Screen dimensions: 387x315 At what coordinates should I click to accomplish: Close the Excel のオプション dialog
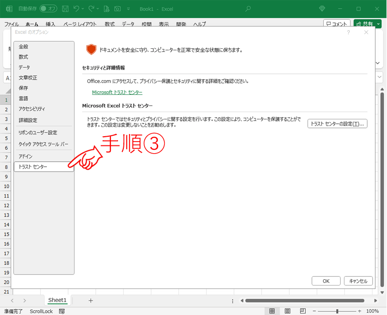[366, 32]
